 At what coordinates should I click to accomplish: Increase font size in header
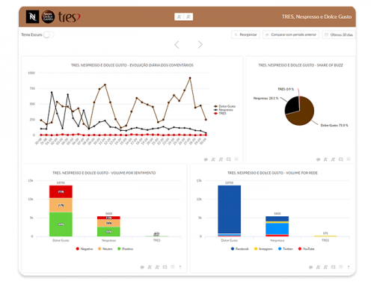click(188, 16)
